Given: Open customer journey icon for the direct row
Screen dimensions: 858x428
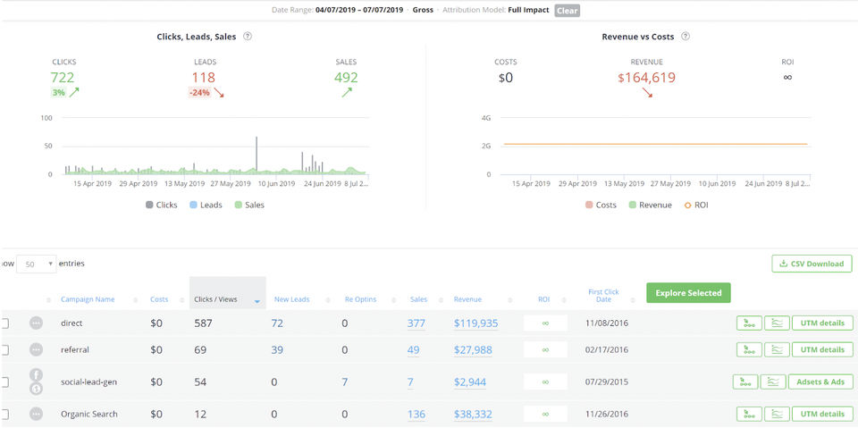Looking at the screenshot, I should pos(749,323).
